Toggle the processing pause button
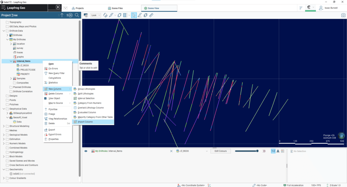Image resolution: width=347 pixels, height=187 pixels. (70, 15)
